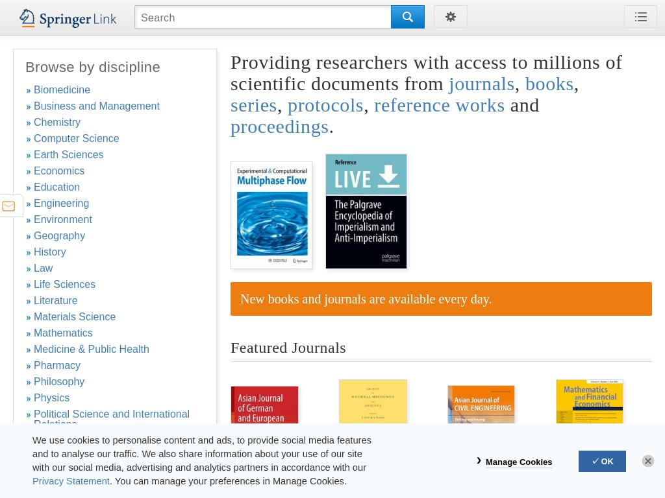Viewport: 665px width, 498px height.
Task: Click the Springer Link logo
Action: click(x=68, y=18)
